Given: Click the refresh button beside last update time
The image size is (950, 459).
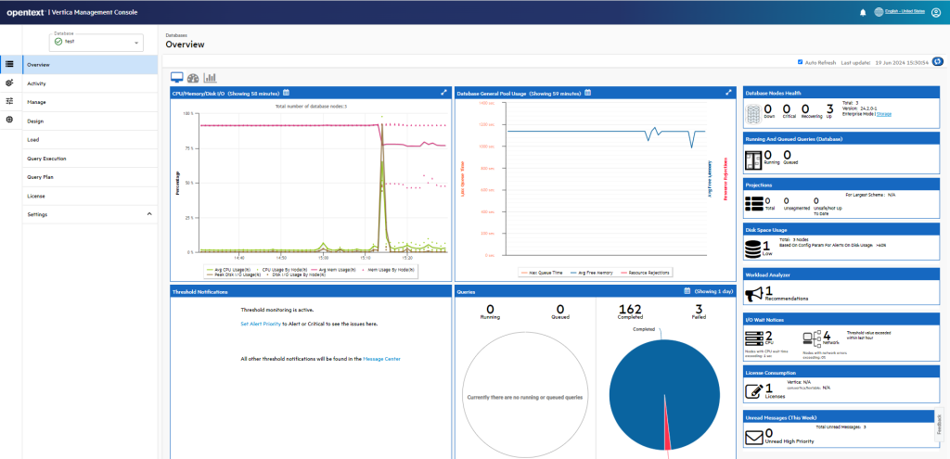Looking at the screenshot, I should click(x=937, y=62).
